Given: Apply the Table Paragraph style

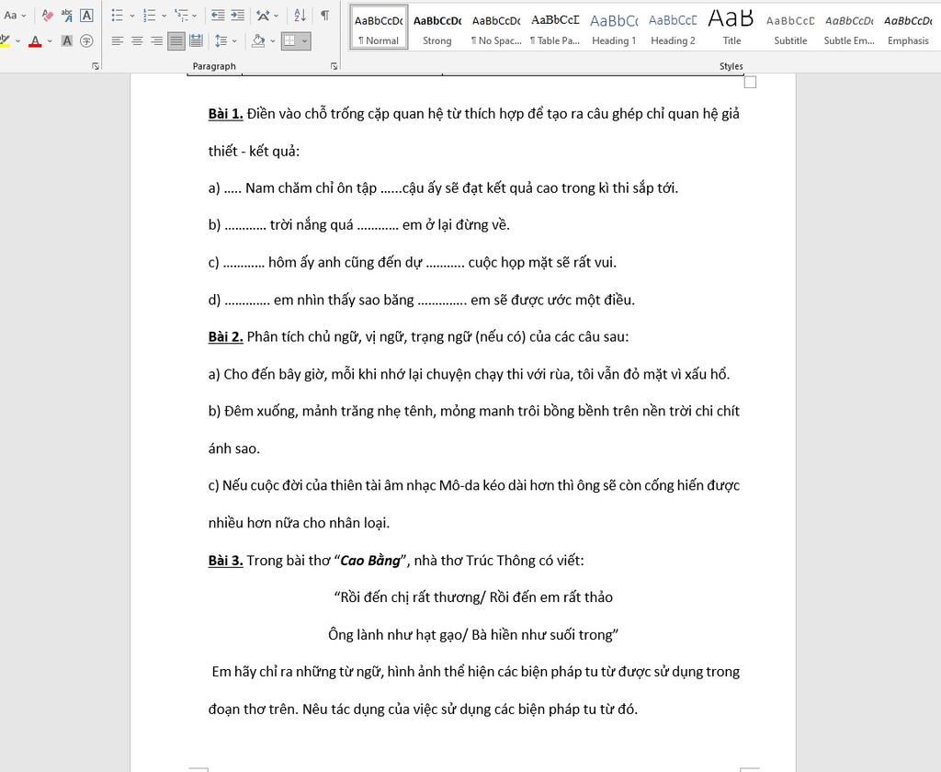Looking at the screenshot, I should click(x=555, y=27).
